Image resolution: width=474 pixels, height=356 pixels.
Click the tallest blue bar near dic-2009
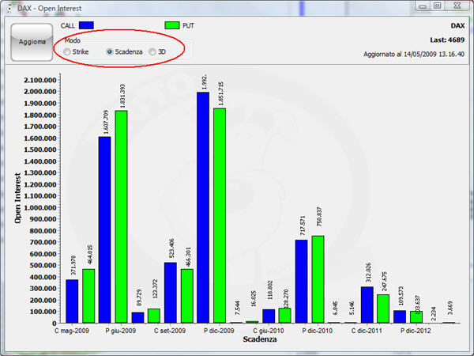pos(203,207)
